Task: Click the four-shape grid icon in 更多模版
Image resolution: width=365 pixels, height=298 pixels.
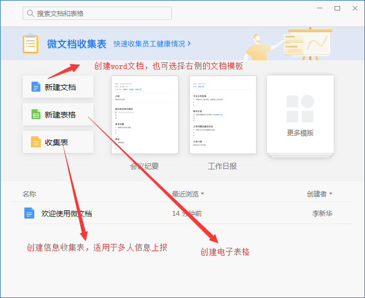Action: (300, 108)
